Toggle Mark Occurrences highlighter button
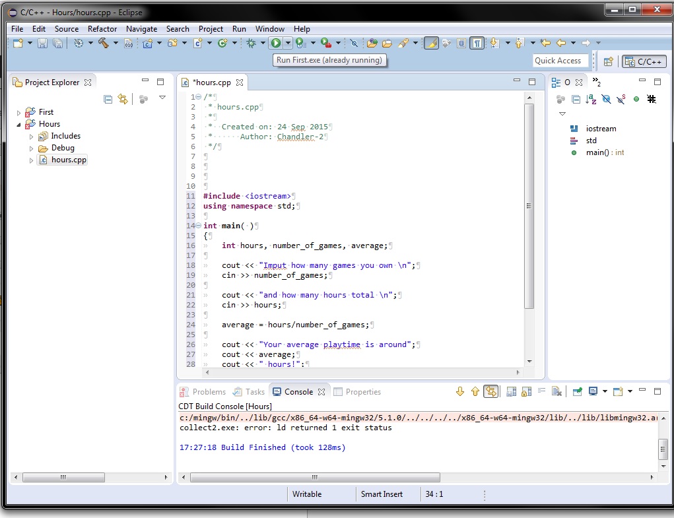The height and width of the screenshot is (518, 674). point(431,43)
